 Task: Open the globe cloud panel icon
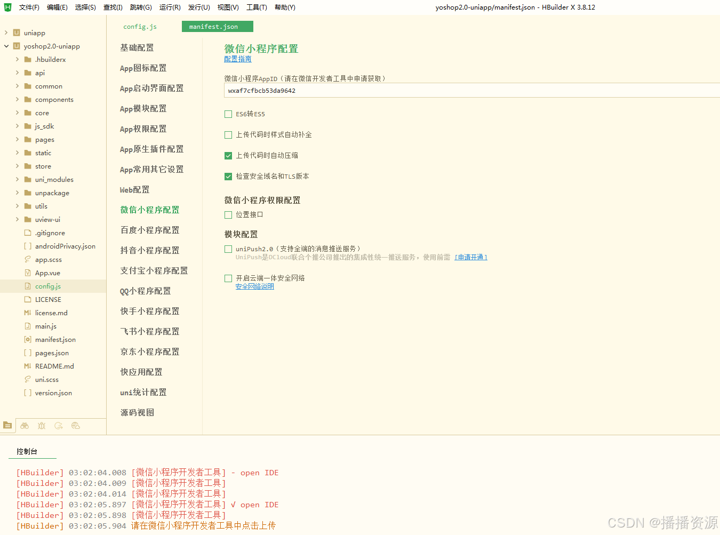pos(76,426)
